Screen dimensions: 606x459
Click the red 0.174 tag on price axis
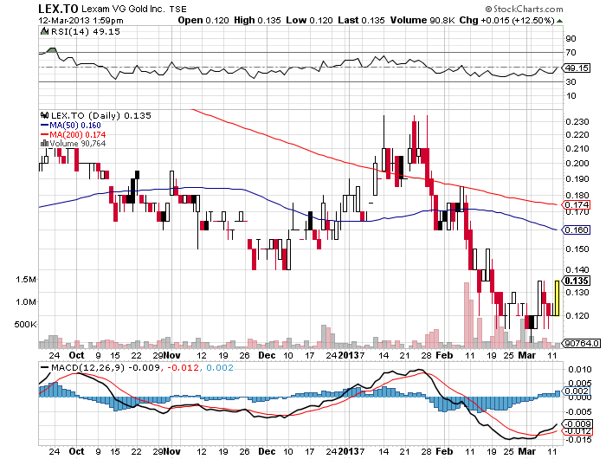[577, 204]
